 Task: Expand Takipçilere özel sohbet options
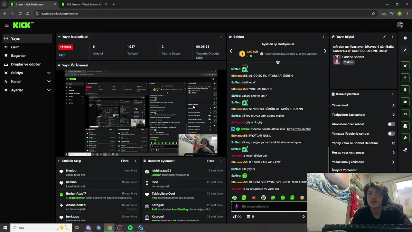(x=363, y=115)
